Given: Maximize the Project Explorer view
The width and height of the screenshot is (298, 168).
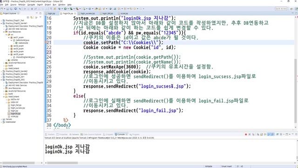Looking at the screenshot, I should coord(41,14).
